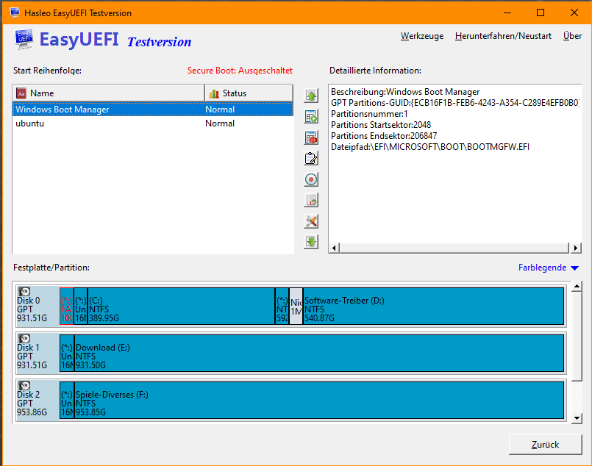Click Disk 1 GPT 931.51G label
592x466 pixels.
32,356
